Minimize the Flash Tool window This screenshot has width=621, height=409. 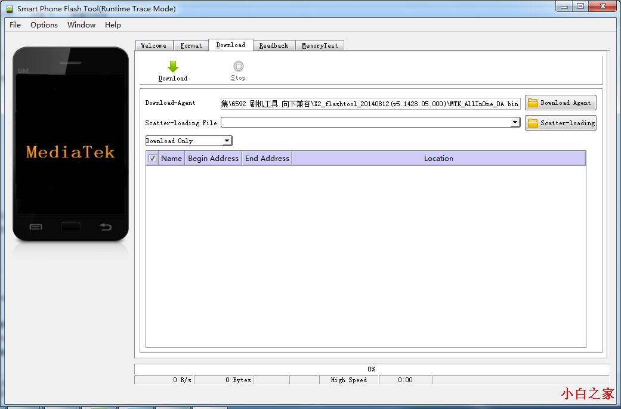[564, 7]
